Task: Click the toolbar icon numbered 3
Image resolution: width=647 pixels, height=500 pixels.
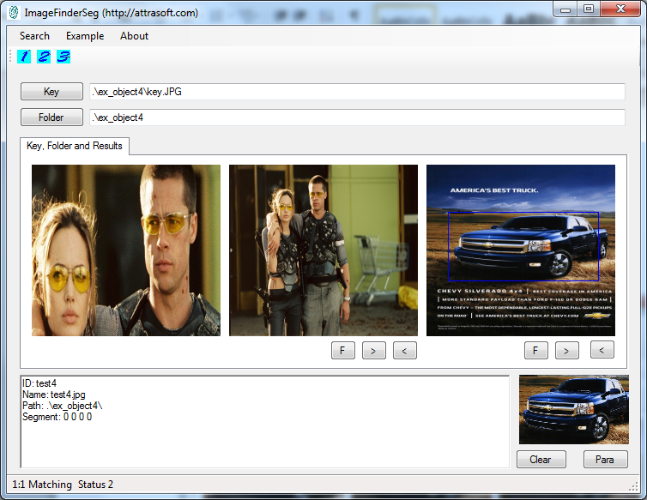Action: [63, 57]
